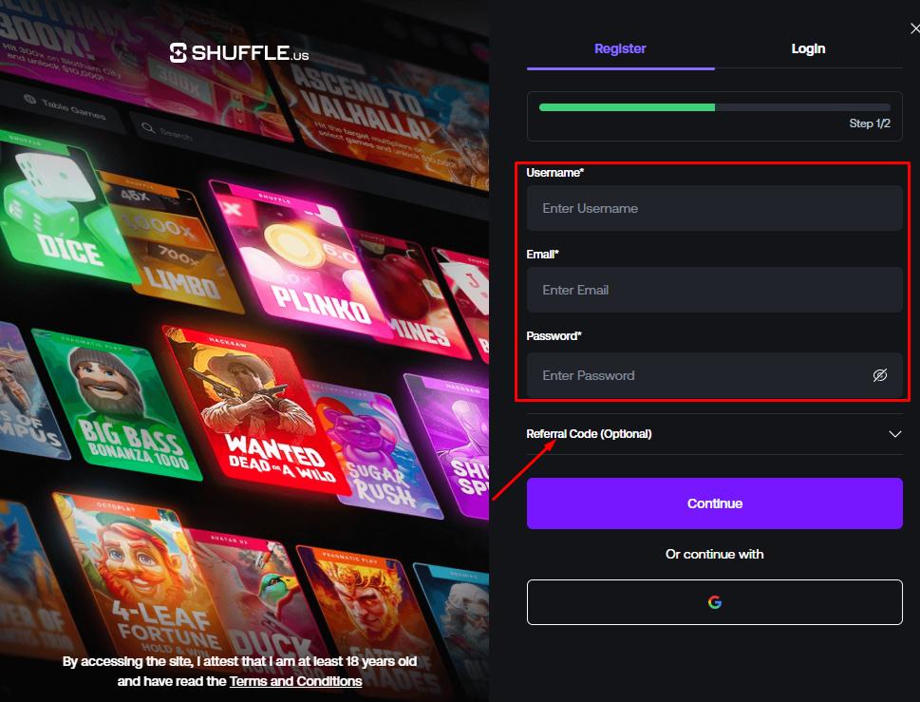The image size is (920, 702).
Task: Click the Google sign-in icon button
Action: pyautogui.click(x=714, y=602)
